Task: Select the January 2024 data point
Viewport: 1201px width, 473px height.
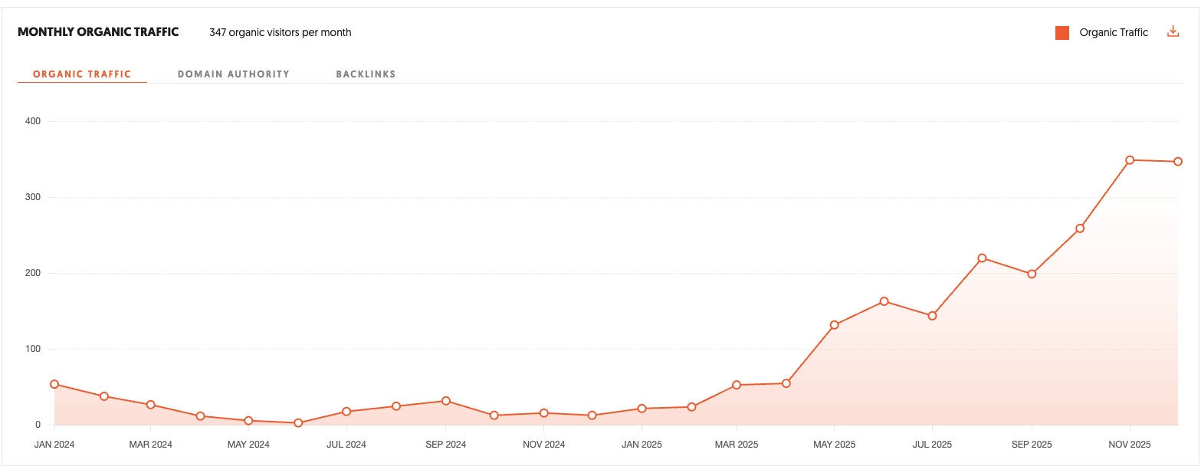Action: [54, 384]
